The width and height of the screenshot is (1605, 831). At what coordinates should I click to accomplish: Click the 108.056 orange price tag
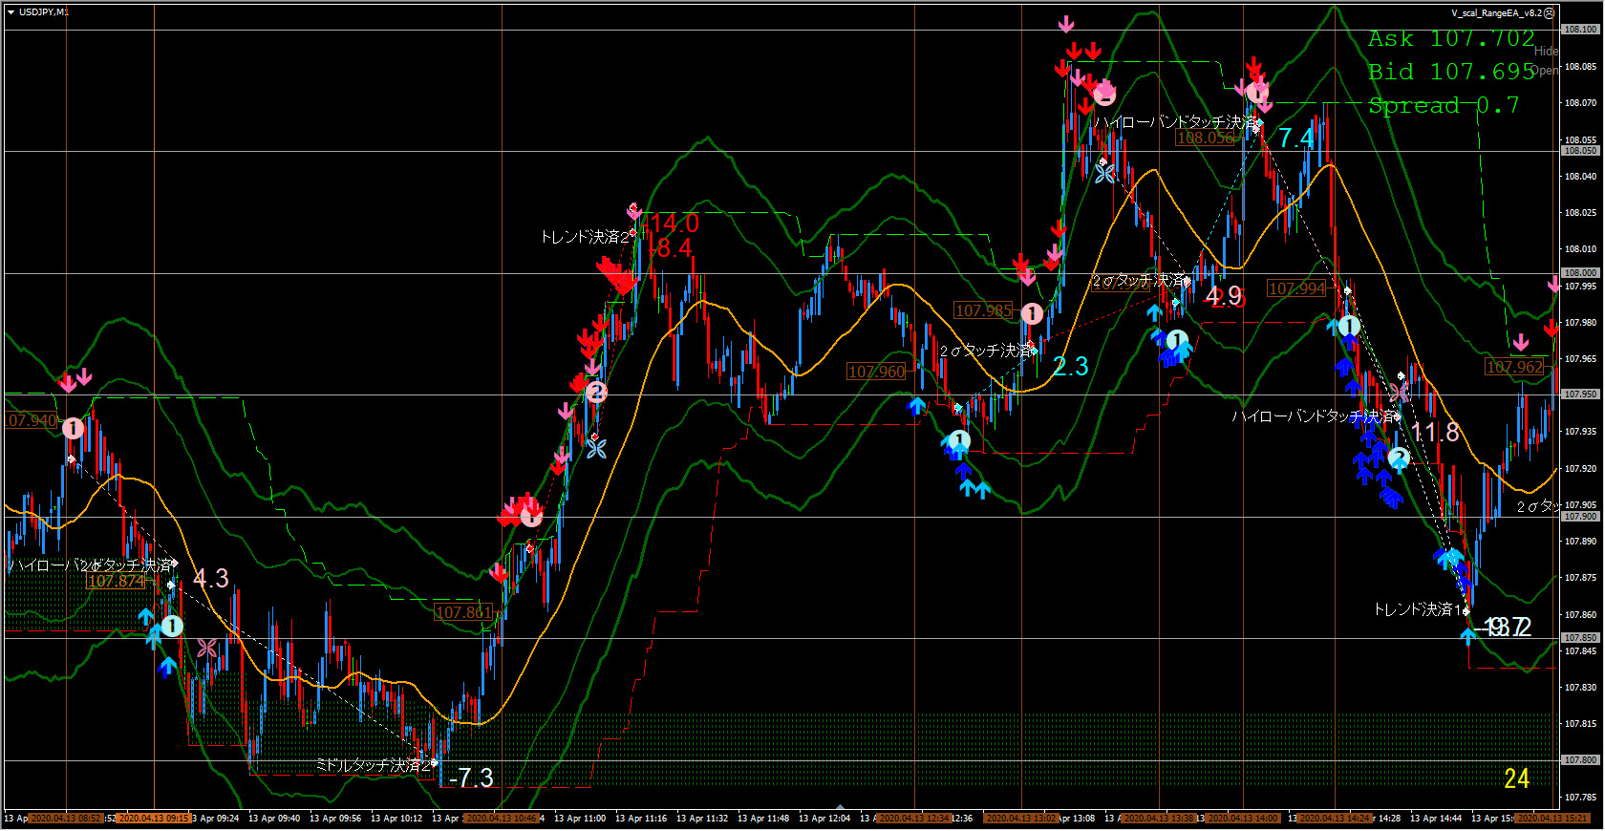1205,138
